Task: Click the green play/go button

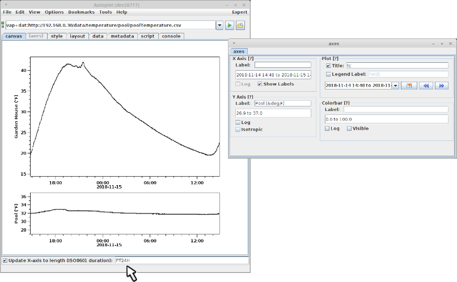Action: 230,25
